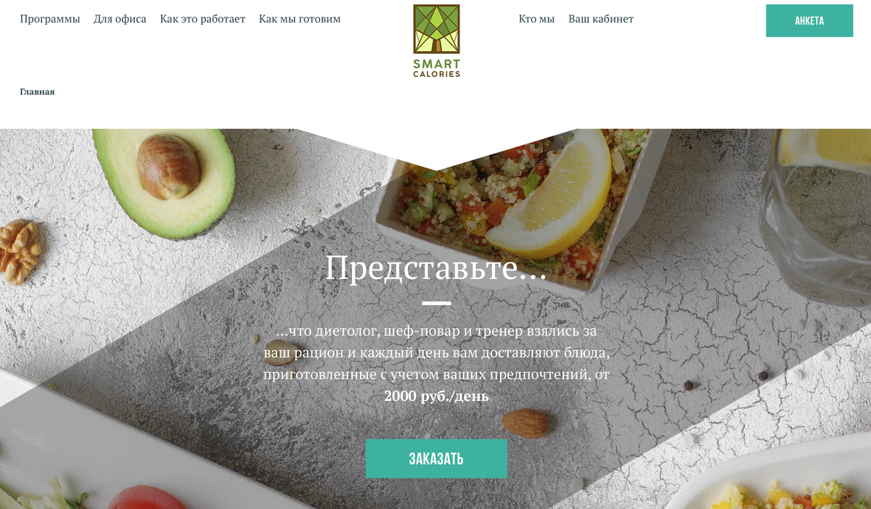This screenshot has width=871, height=509.
Task: Click the white divider under the heading
Action: tap(436, 303)
